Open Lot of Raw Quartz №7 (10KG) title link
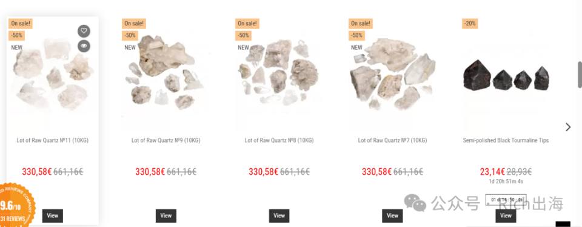Viewport: 582px width, 227px height. [x=392, y=140]
